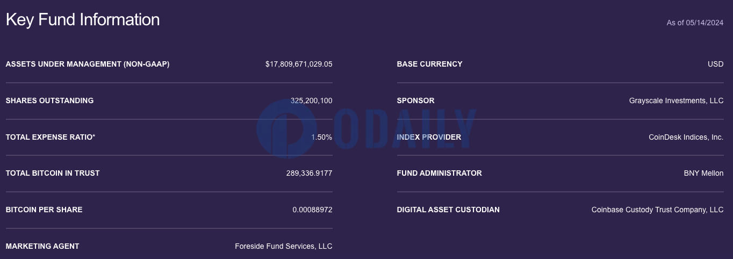This screenshot has height=259, width=733.
Task: Click the Bitcoin Per Share label
Action: click(44, 210)
